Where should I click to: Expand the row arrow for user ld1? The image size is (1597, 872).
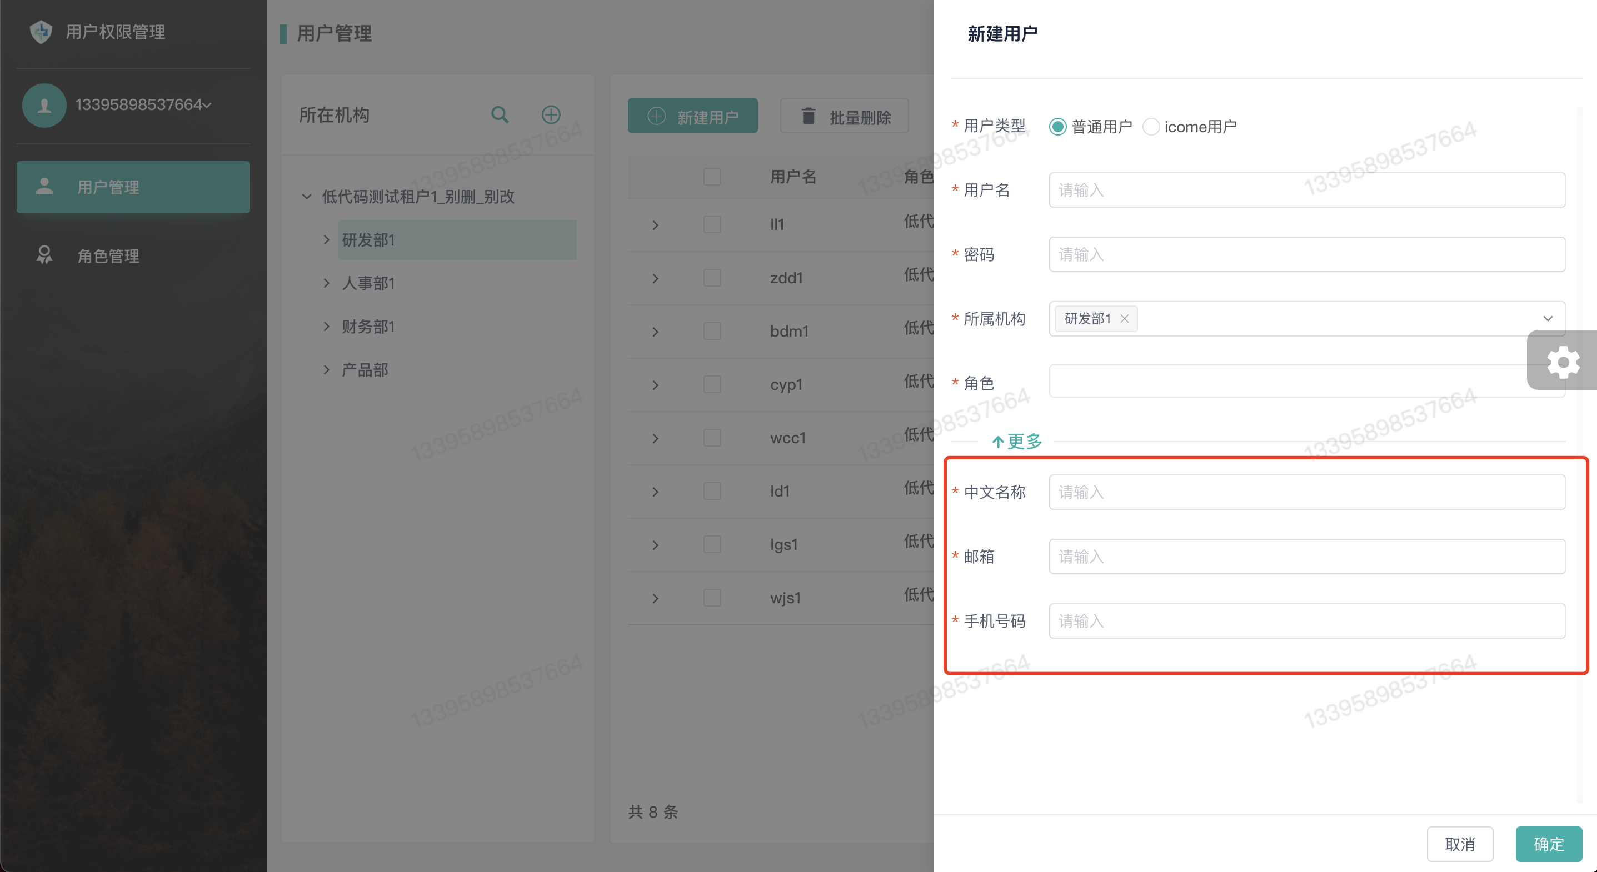point(655,492)
